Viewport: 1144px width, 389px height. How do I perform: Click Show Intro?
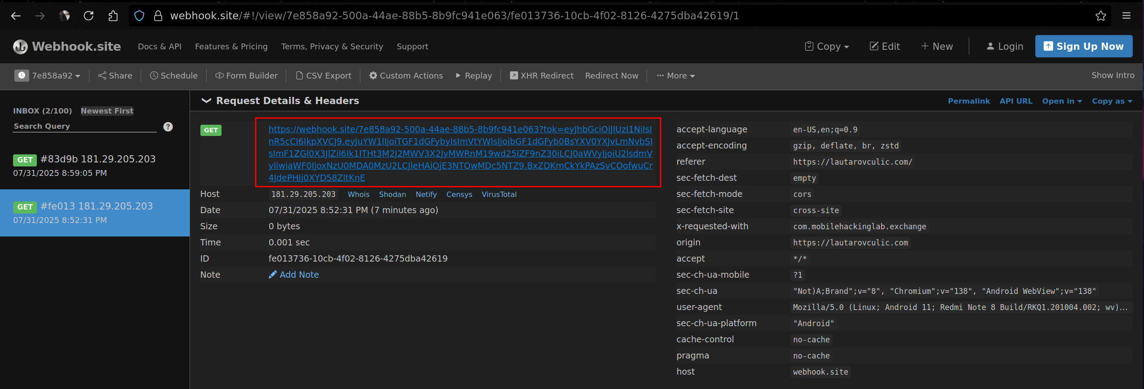coord(1113,75)
